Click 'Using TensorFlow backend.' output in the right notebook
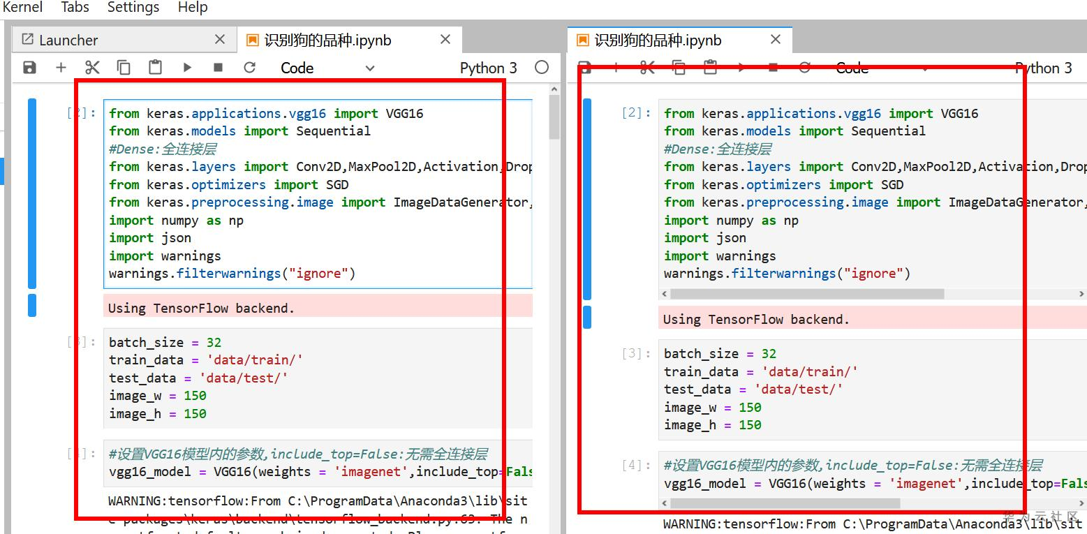Screen dimensions: 1087x534 [756, 320]
